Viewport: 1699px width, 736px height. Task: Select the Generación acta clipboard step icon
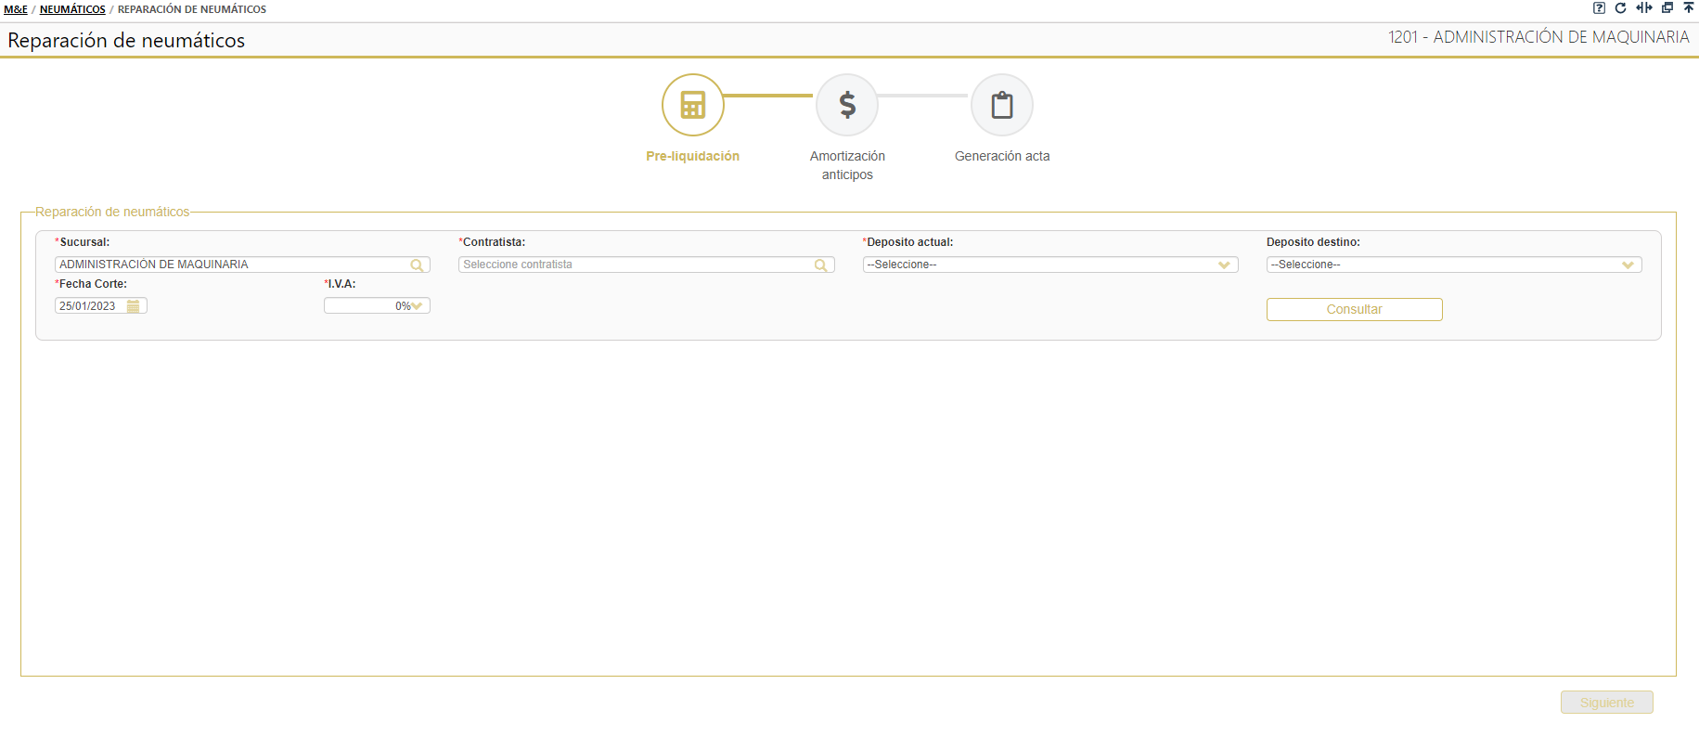[x=1002, y=105]
